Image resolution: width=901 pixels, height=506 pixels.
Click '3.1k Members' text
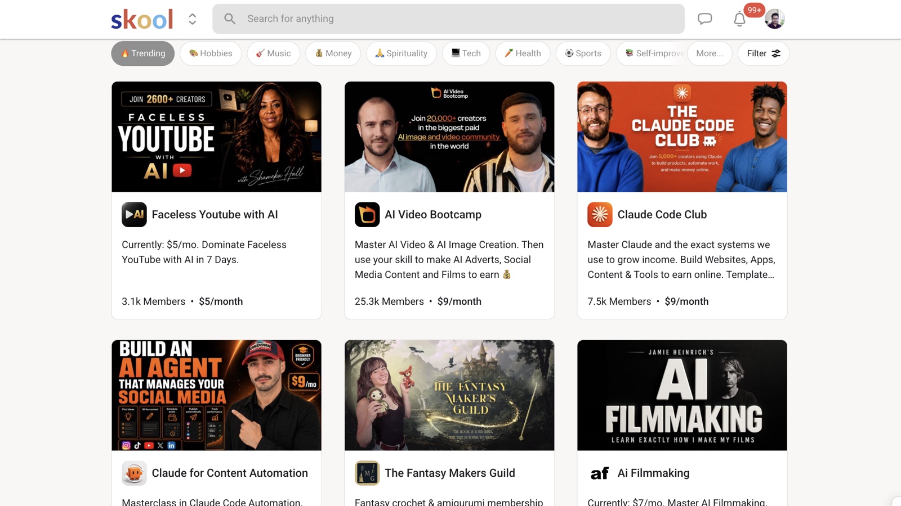coord(153,301)
